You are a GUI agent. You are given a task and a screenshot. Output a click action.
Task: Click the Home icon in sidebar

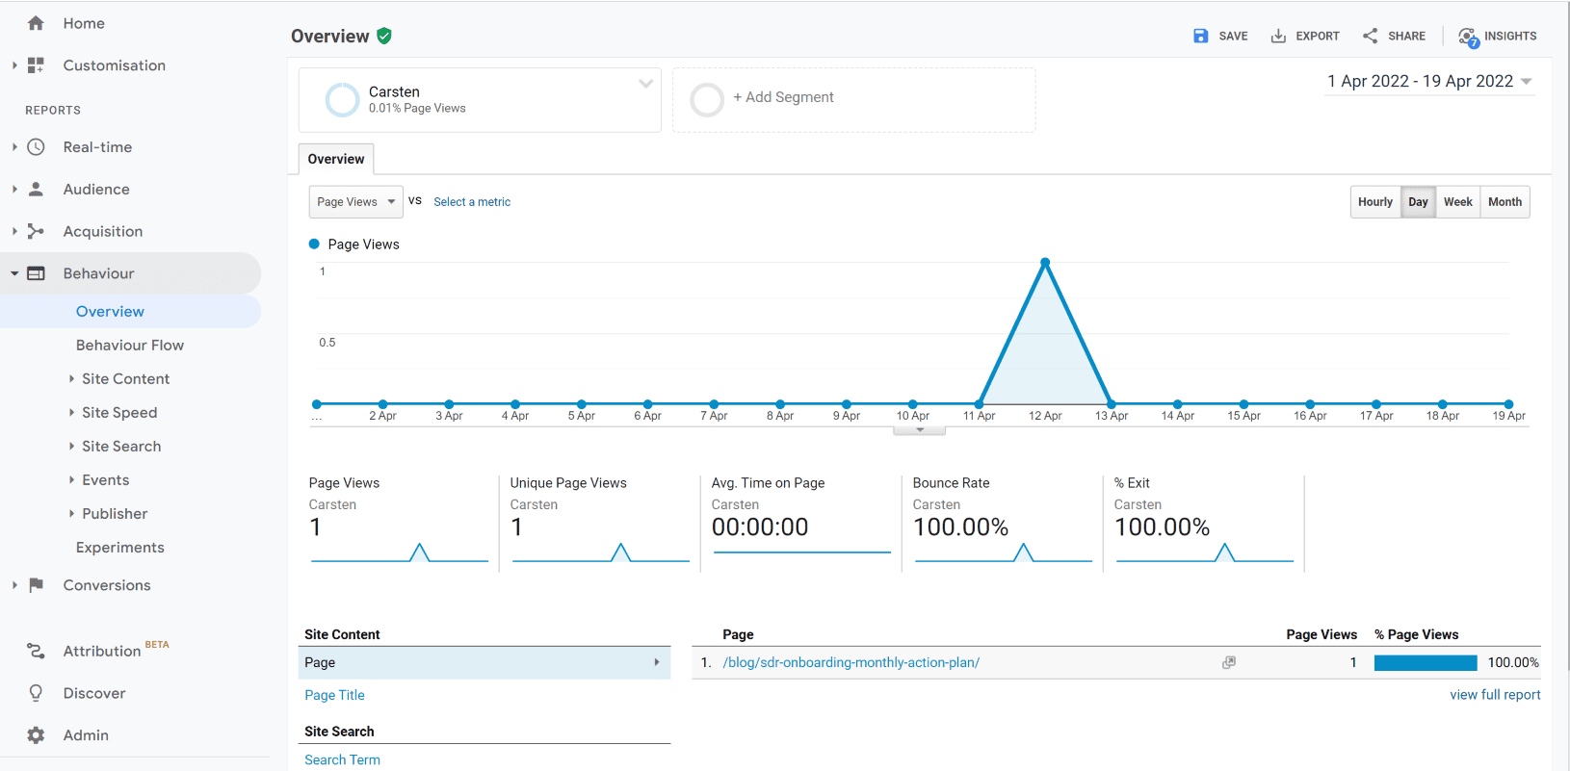click(x=36, y=23)
